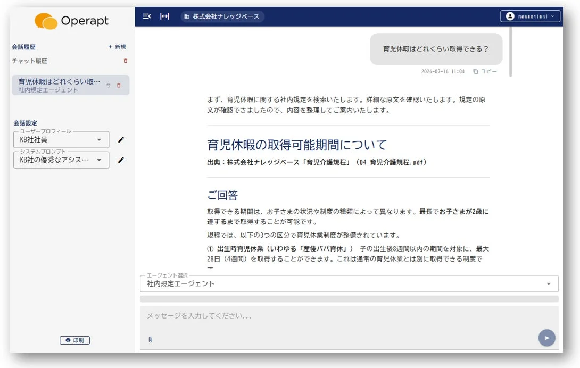Open the エージェント選択 dropdown
580x368 pixels.
coord(349,283)
